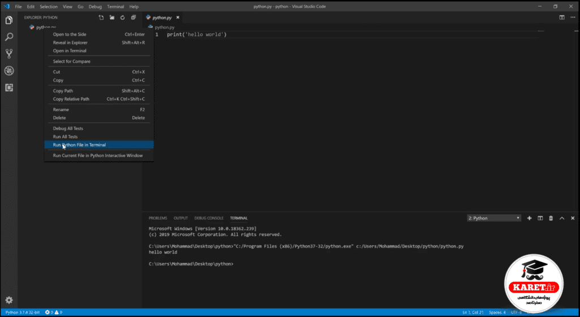Close the terminal panel

point(573,218)
